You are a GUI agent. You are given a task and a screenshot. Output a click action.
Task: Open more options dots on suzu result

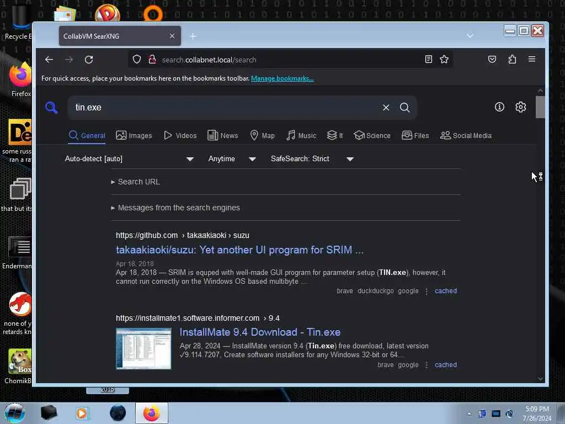427,291
